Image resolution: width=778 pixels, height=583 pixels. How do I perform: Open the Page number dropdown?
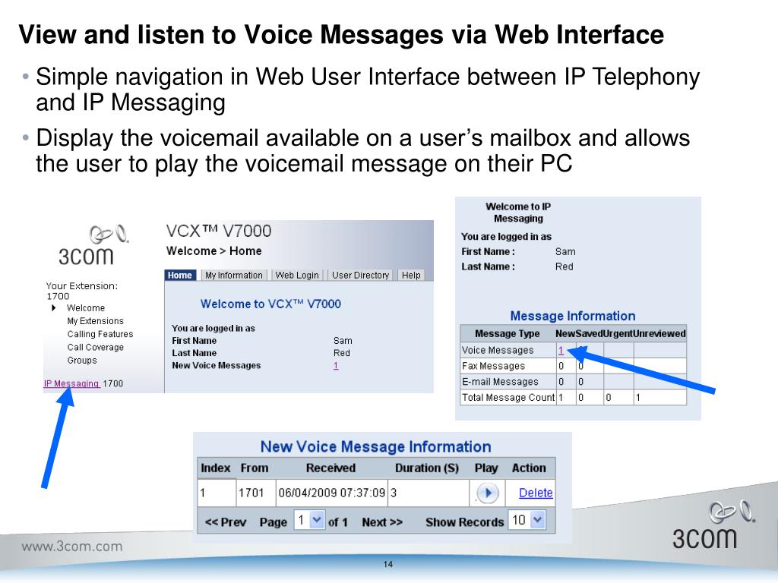(x=310, y=521)
